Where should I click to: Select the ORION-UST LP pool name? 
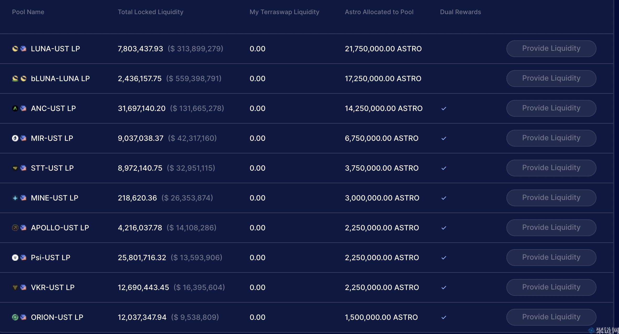point(57,317)
